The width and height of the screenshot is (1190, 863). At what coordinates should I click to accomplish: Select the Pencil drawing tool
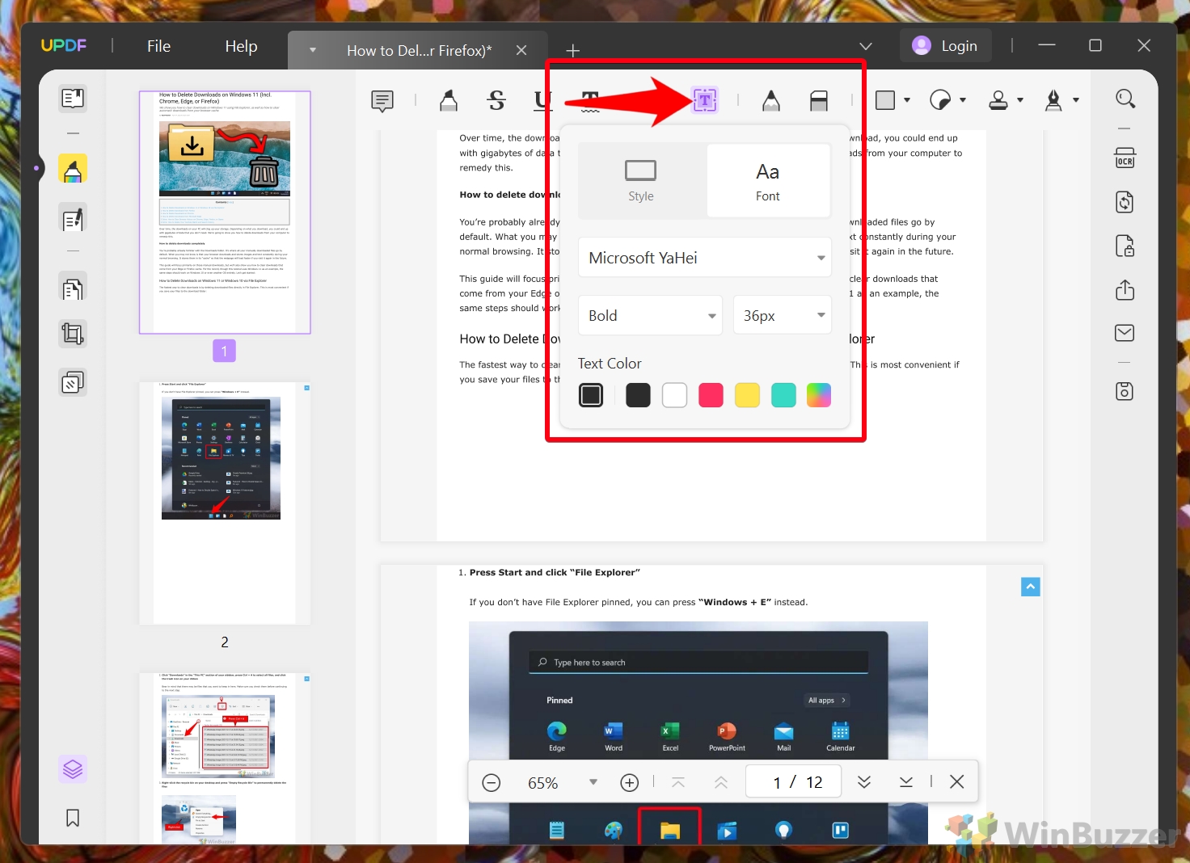tap(771, 100)
